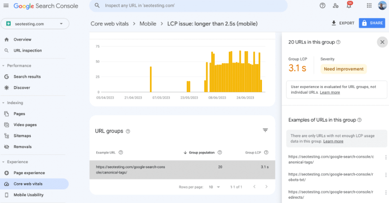389x203 pixels.
Task: Collapse the Performance section
Action: pyautogui.click(x=3, y=66)
